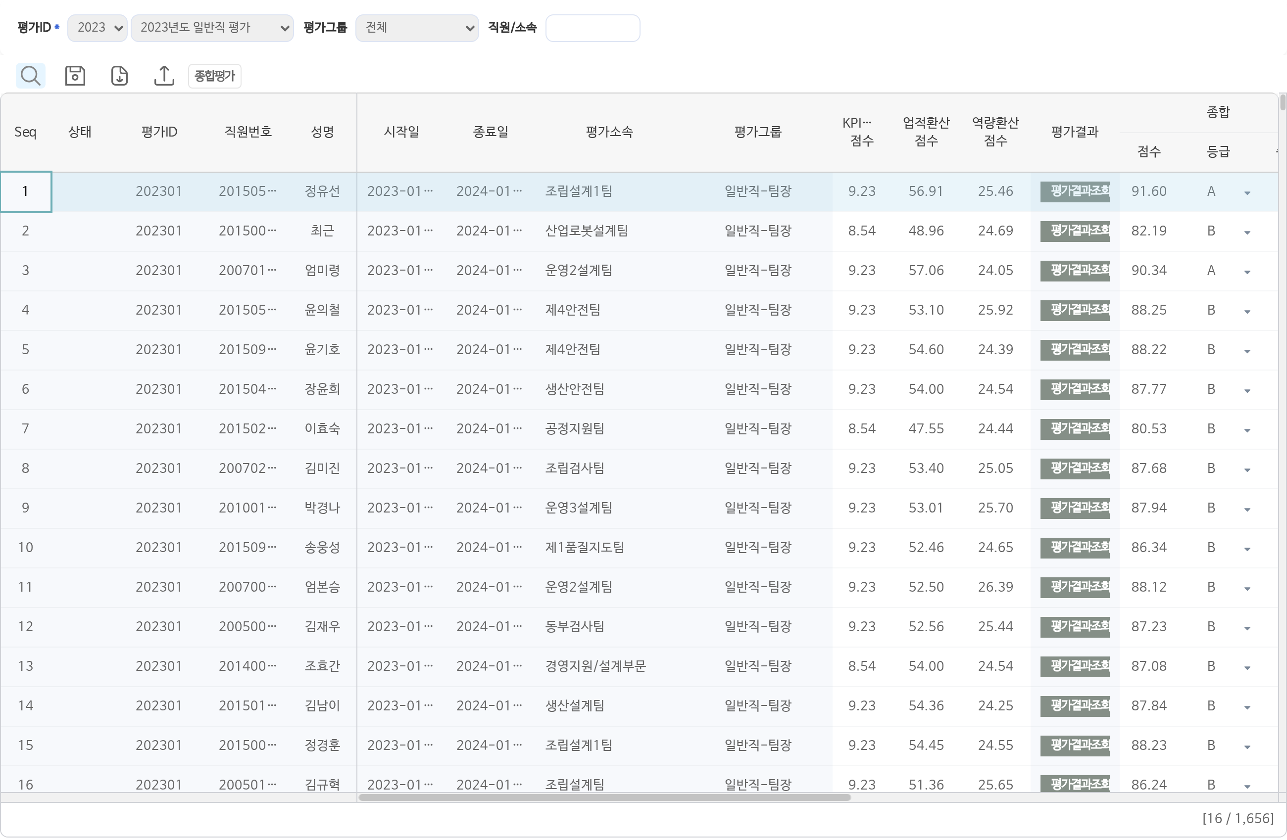This screenshot has height=840, width=1287.
Task: Click record count [16 / 1,656]
Action: point(1238,818)
